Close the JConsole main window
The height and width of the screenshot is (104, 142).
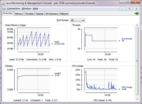[136, 2]
